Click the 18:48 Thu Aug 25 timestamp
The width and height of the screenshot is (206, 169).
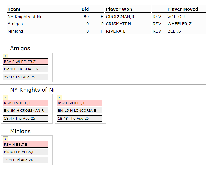79,119
